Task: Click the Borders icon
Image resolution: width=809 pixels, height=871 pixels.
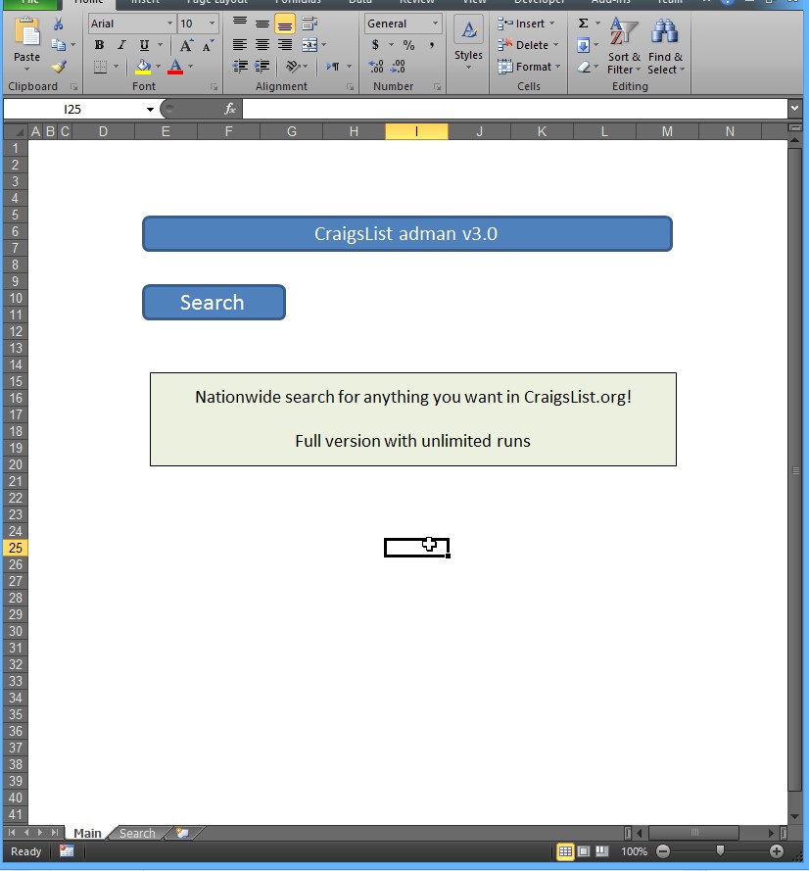Action: click(x=101, y=67)
